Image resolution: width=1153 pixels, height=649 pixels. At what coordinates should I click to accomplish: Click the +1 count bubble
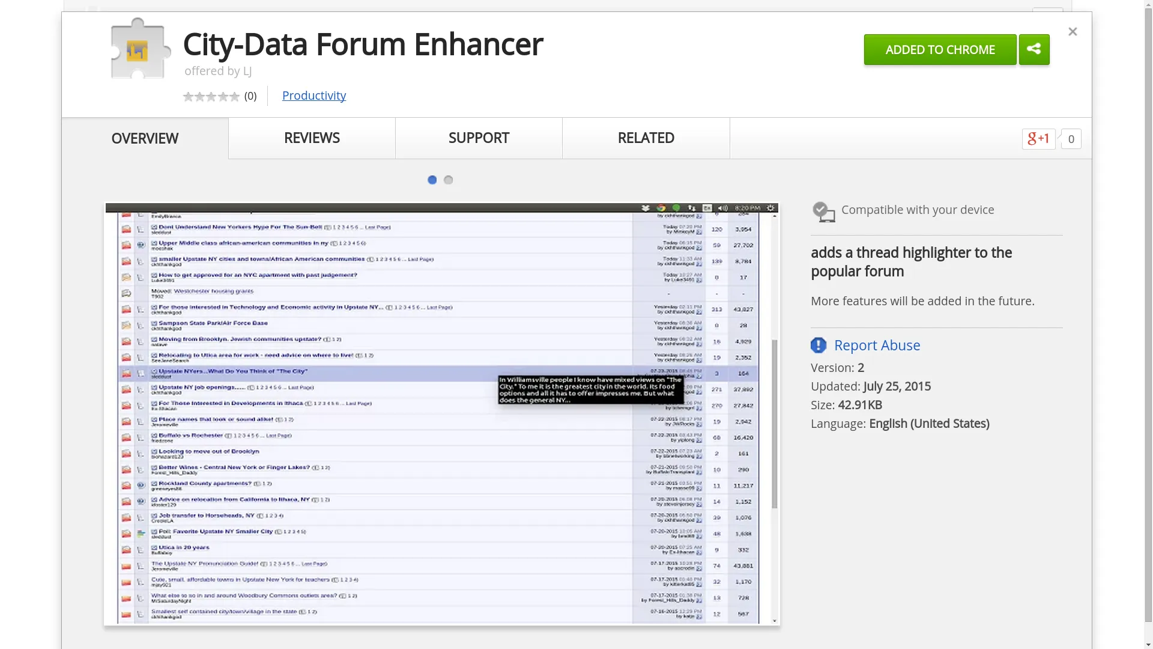click(x=1071, y=139)
